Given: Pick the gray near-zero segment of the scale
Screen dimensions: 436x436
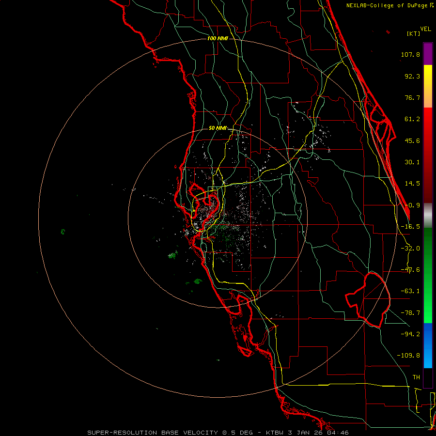Looking at the screenshot, I should tap(428, 215).
